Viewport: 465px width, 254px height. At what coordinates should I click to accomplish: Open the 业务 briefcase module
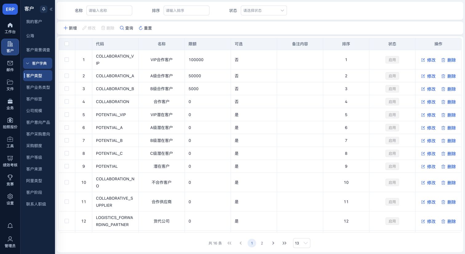[10, 104]
